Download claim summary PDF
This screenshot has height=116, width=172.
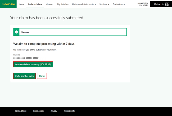click(33, 64)
